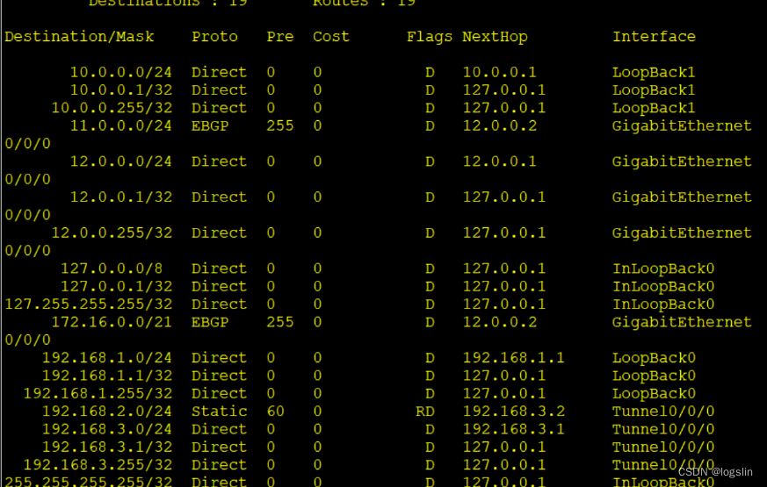Screen dimensions: 767x487
Task: Click the Cost column header
Action: pyautogui.click(x=331, y=37)
